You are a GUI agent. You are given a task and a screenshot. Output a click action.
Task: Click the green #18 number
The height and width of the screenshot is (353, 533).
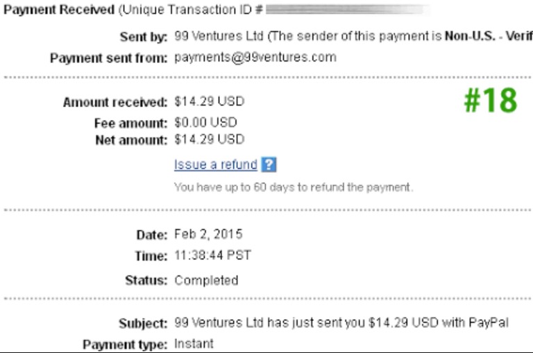[490, 101]
